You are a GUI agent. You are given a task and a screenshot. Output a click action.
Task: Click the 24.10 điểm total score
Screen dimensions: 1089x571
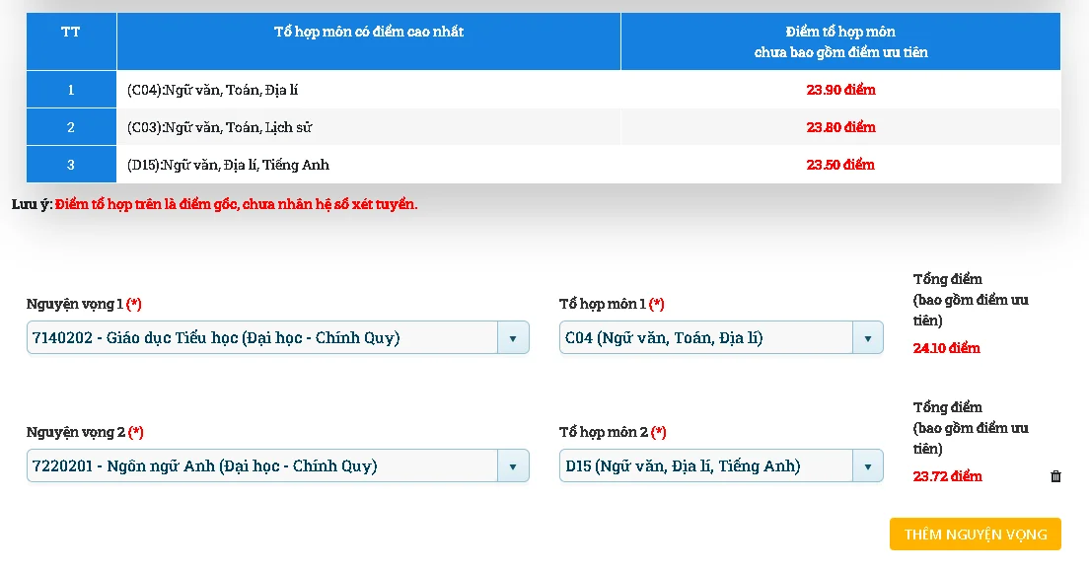(x=946, y=348)
